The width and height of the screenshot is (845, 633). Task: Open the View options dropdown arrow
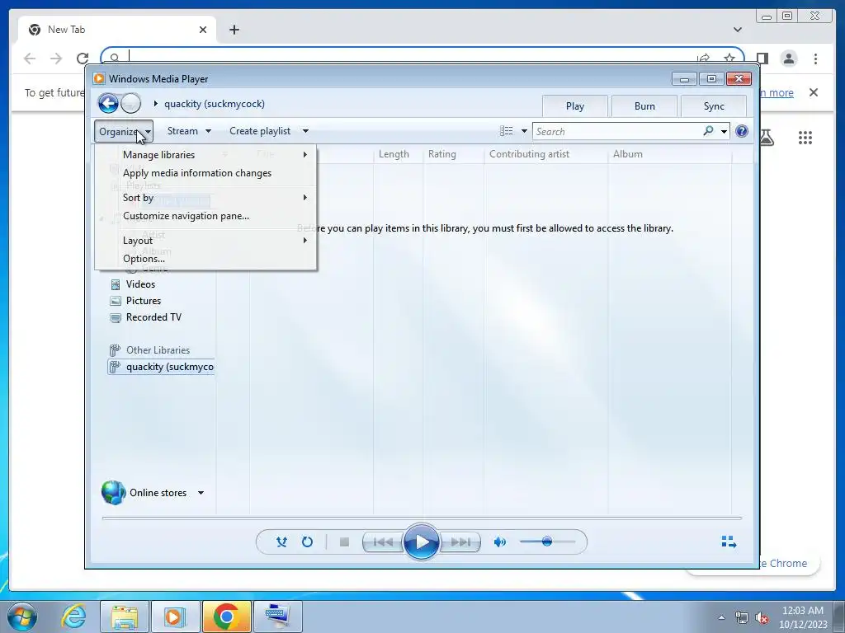(524, 131)
